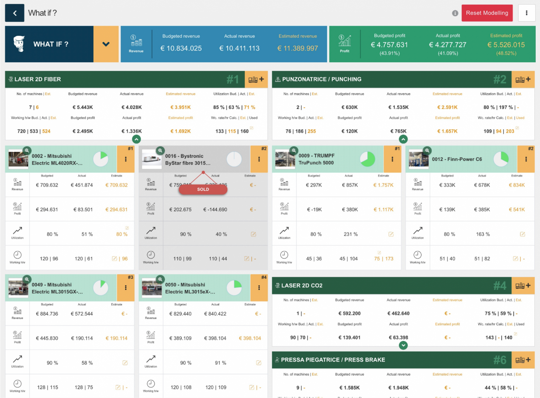Collapse the Laser 2D Fiber machine list

(x=136, y=139)
